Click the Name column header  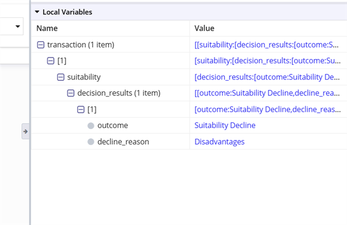pos(47,28)
